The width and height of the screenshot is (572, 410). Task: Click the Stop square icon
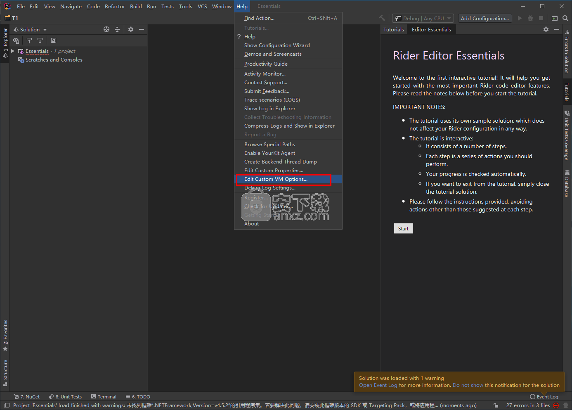pos(541,18)
